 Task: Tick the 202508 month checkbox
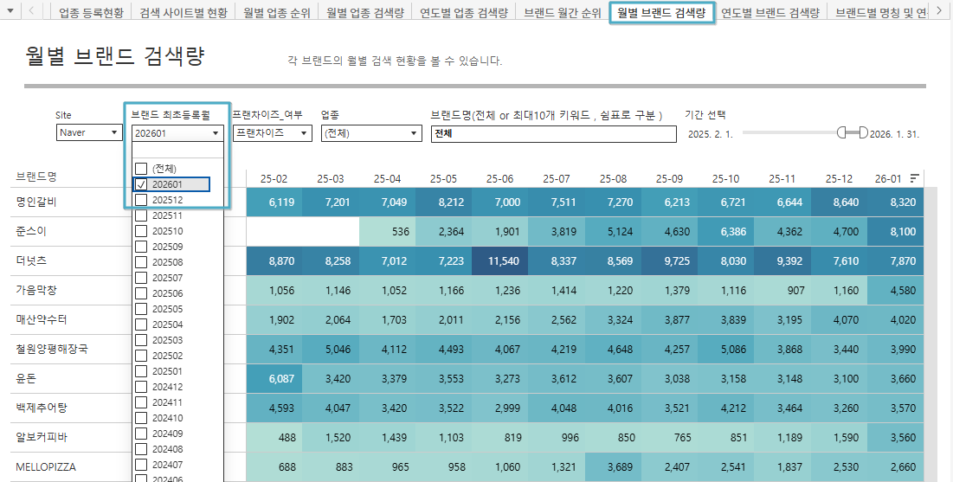pyautogui.click(x=141, y=262)
